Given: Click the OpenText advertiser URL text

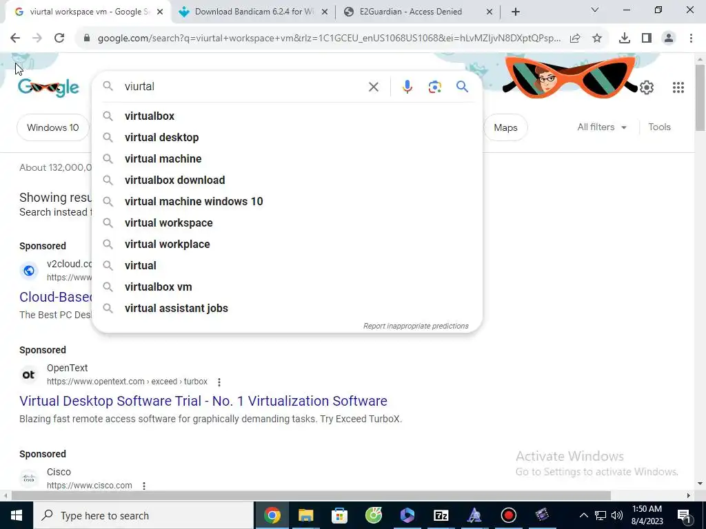Looking at the screenshot, I should tap(127, 382).
